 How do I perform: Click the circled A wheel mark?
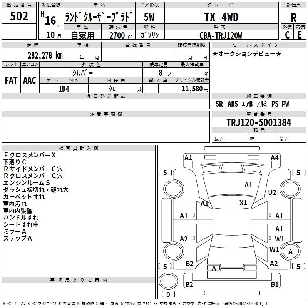291,251
